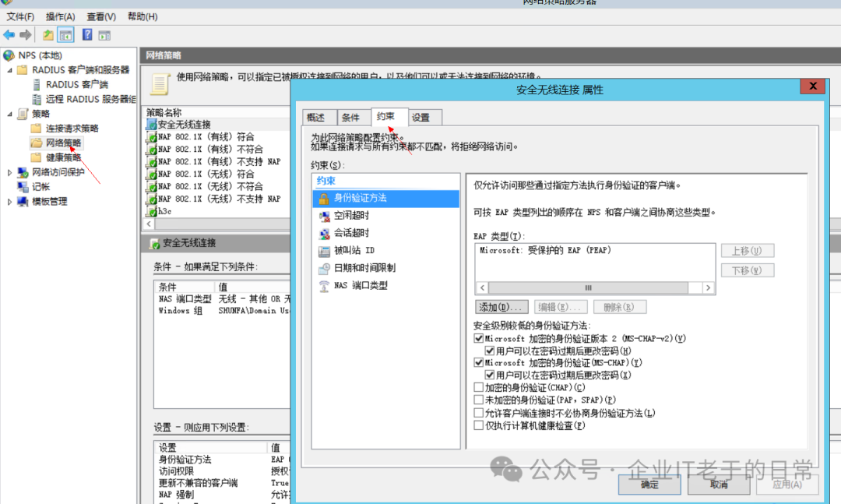Click the Back arrow toolbar icon

pyautogui.click(x=9, y=35)
